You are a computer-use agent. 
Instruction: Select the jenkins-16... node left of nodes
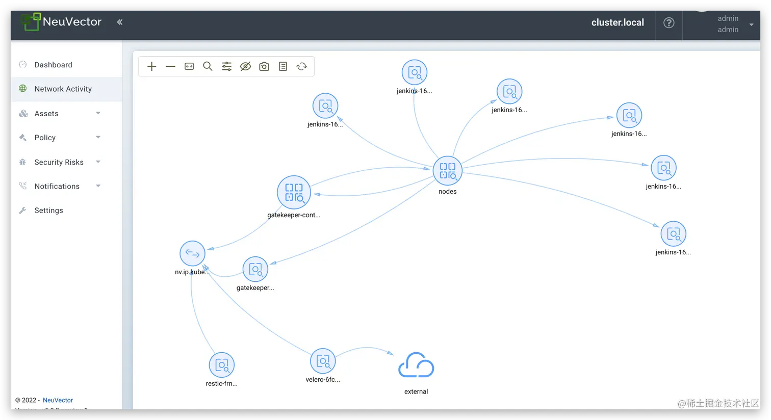pyautogui.click(x=325, y=106)
